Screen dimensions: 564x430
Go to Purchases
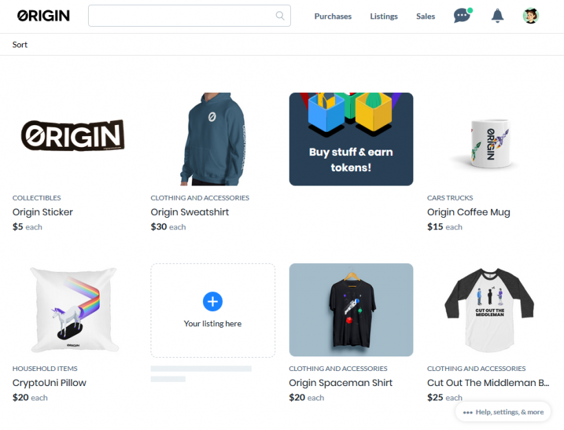coord(333,16)
